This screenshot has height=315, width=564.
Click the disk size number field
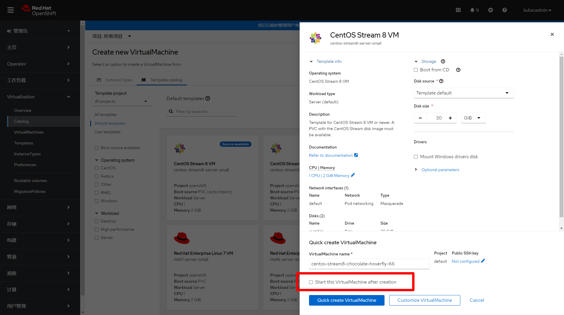(435, 118)
